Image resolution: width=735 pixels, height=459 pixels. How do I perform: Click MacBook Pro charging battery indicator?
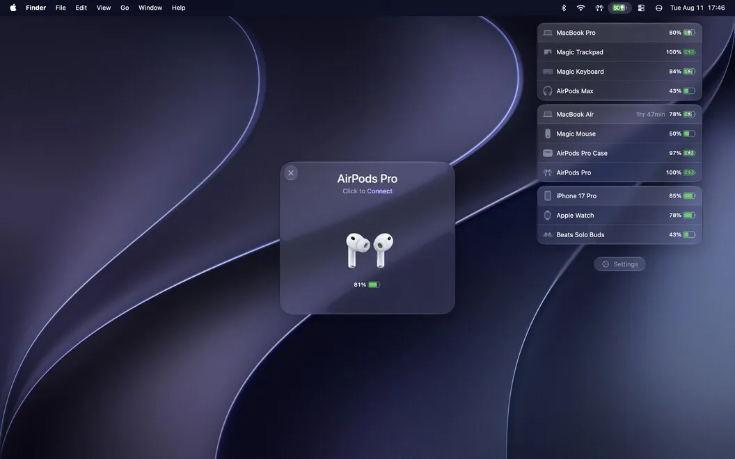[689, 33]
